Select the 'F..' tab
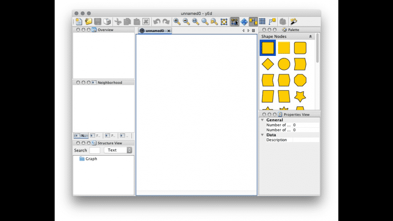The width and height of the screenshot is (393, 221). (95, 135)
